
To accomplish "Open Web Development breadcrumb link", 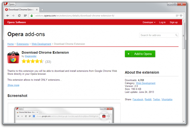I will [x=41, y=44].
